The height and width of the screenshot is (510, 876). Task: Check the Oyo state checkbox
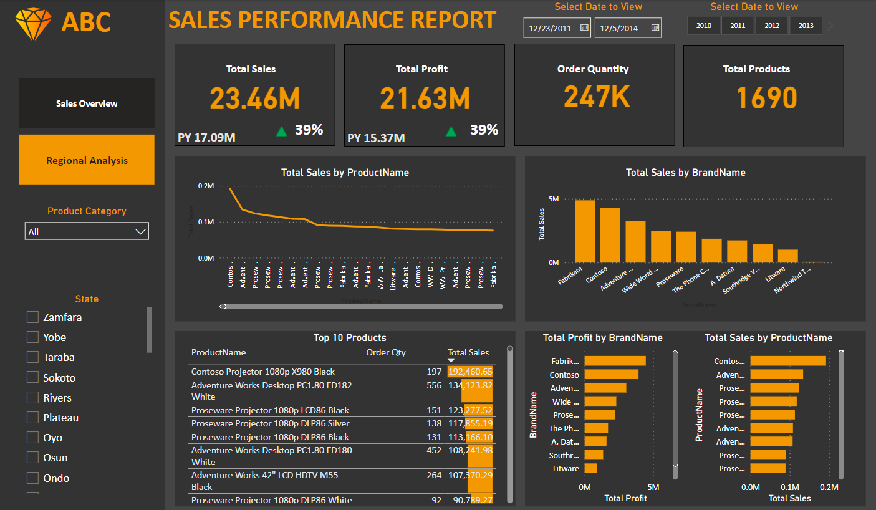(33, 438)
